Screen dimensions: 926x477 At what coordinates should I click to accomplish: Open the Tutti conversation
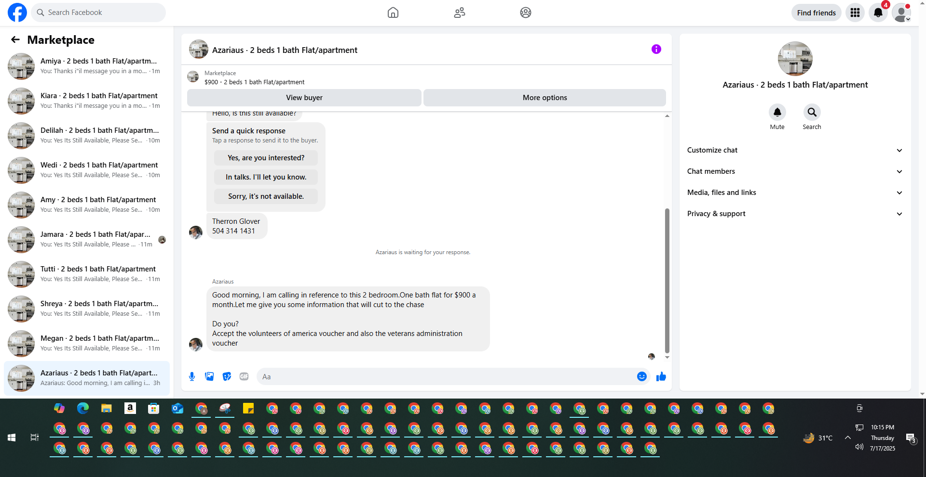point(87,274)
